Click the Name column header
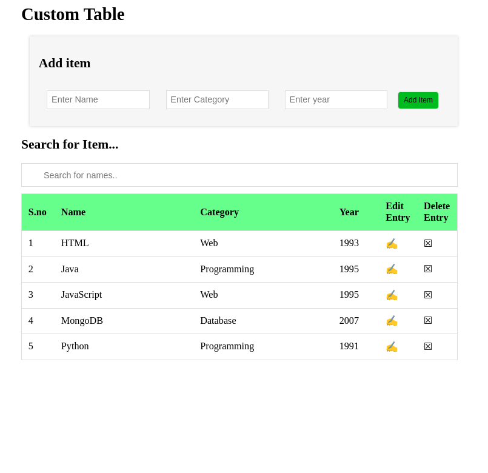Viewport: 488px width, 473px height. [x=73, y=212]
